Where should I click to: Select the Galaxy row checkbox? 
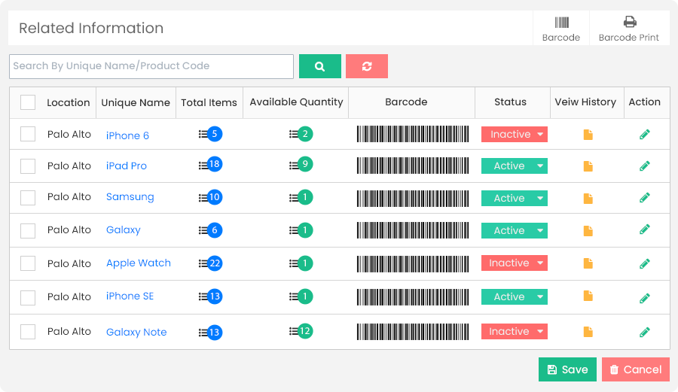(28, 230)
